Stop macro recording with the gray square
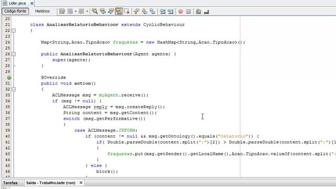 (x=188, y=12)
